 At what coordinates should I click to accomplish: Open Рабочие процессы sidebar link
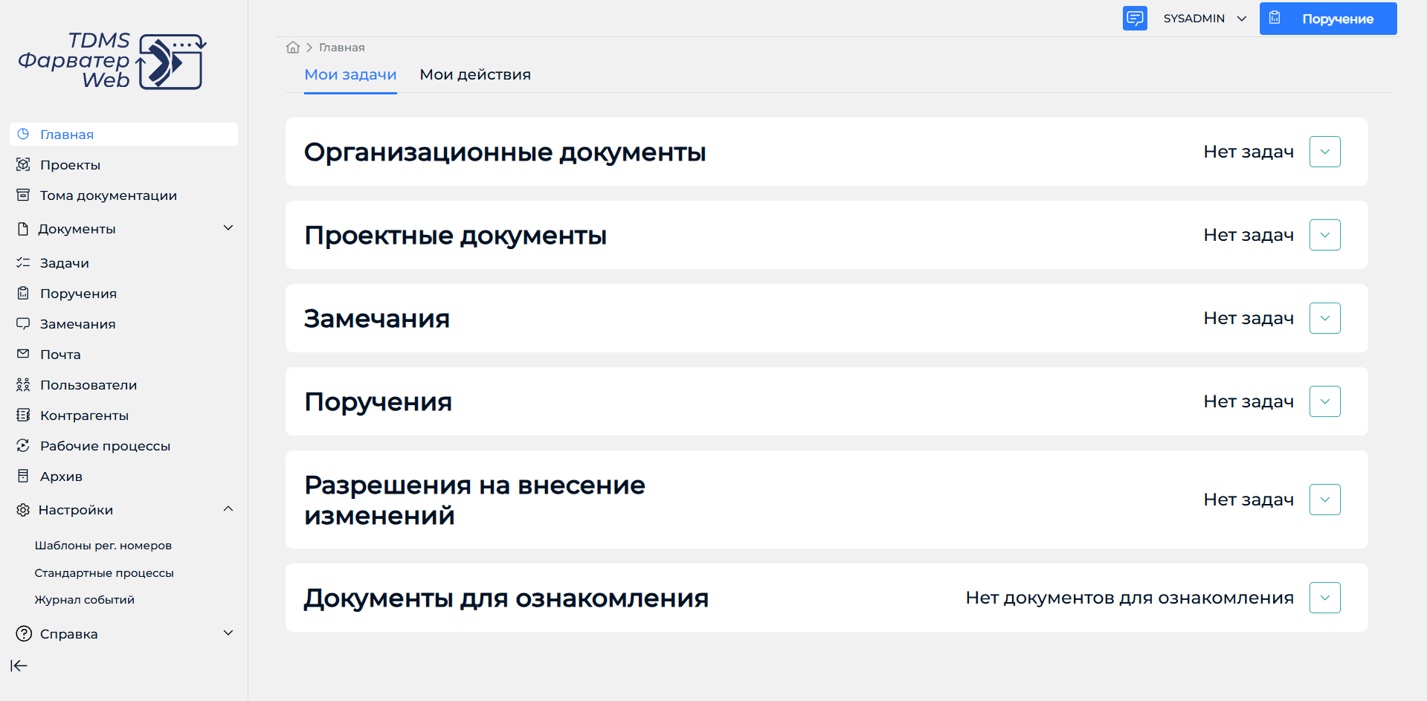tap(105, 446)
